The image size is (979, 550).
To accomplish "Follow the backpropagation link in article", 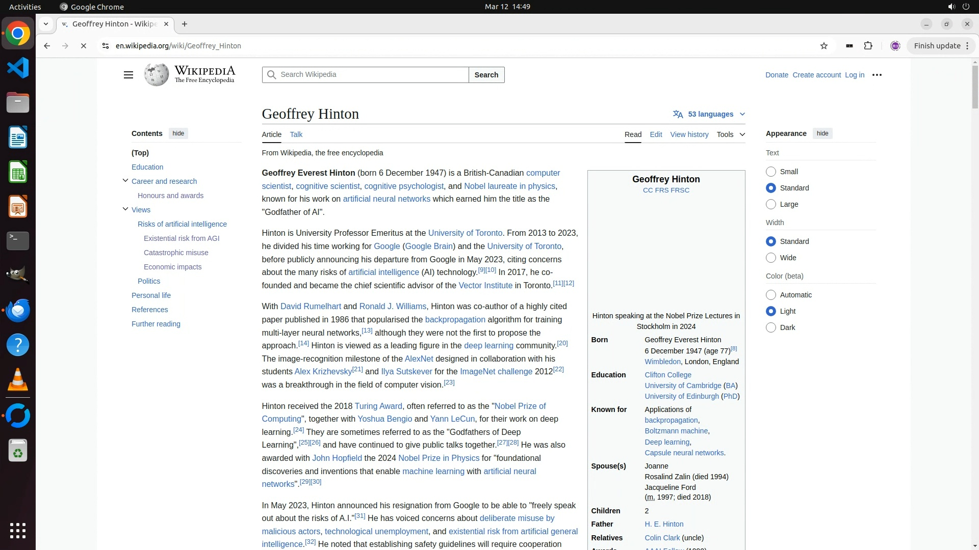I will tap(455, 320).
